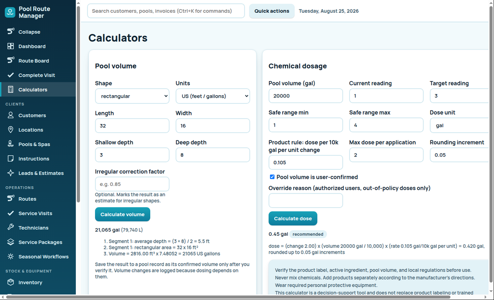Click the Current reading input

(x=387, y=96)
